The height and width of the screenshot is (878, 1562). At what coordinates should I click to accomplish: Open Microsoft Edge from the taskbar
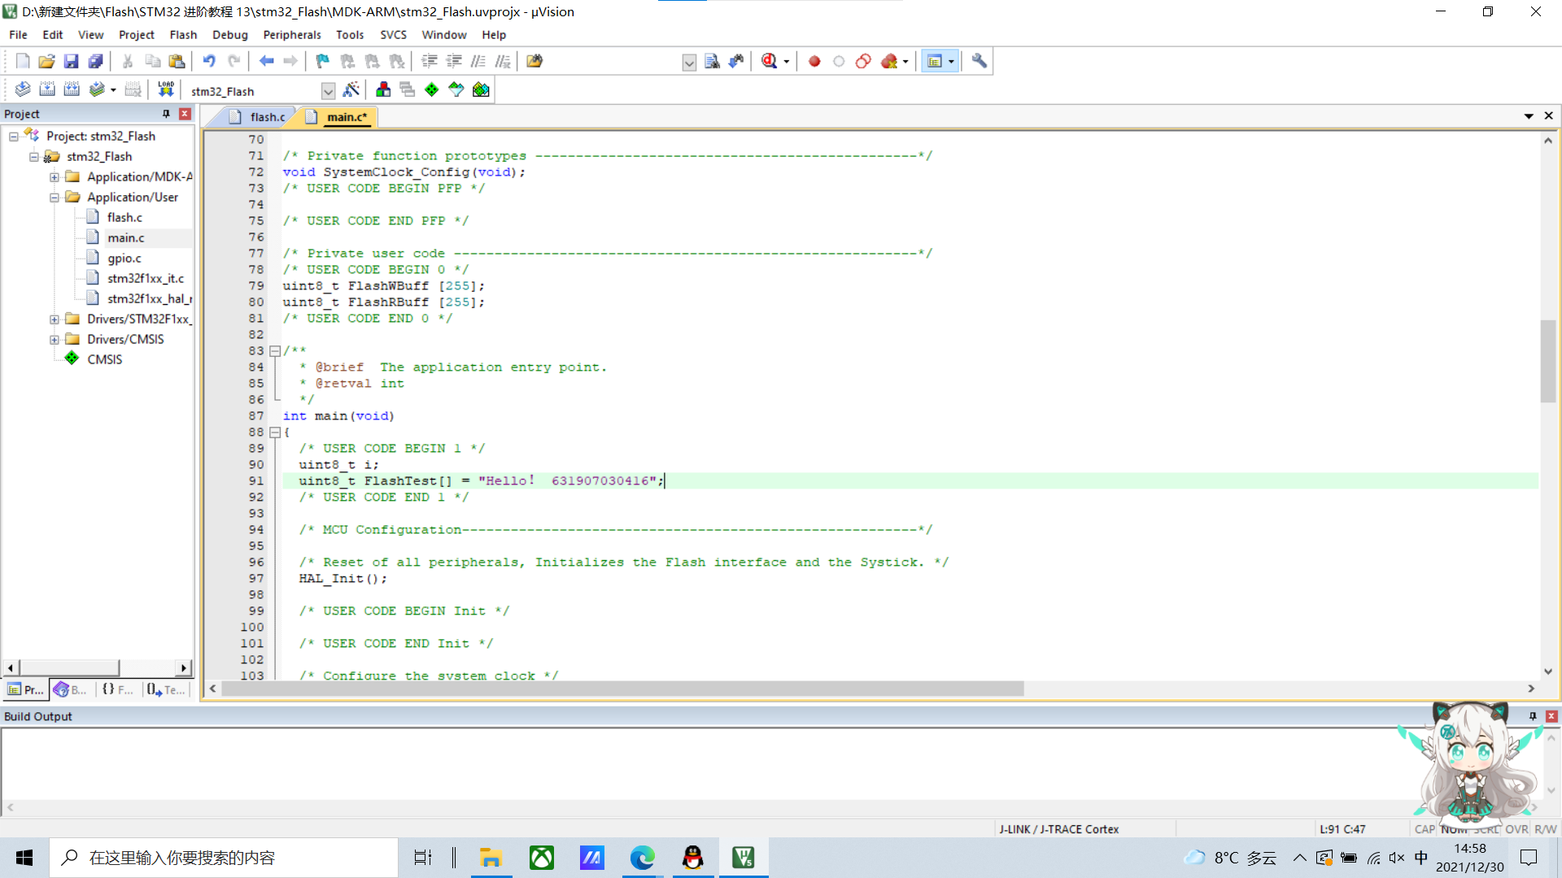[642, 858]
